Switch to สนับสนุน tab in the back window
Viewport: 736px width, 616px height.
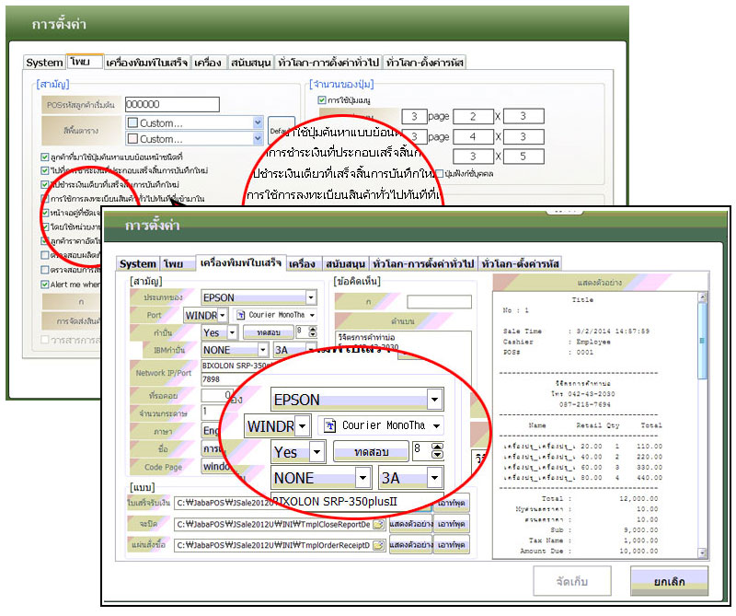click(250, 63)
